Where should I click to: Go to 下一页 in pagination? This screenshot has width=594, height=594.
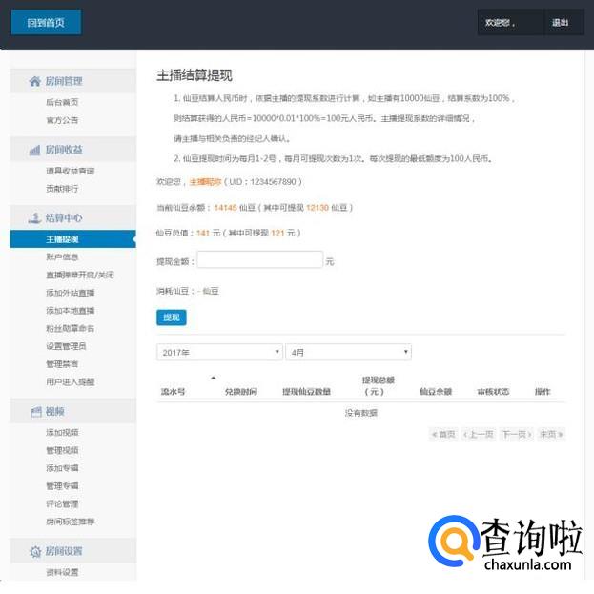515,435
